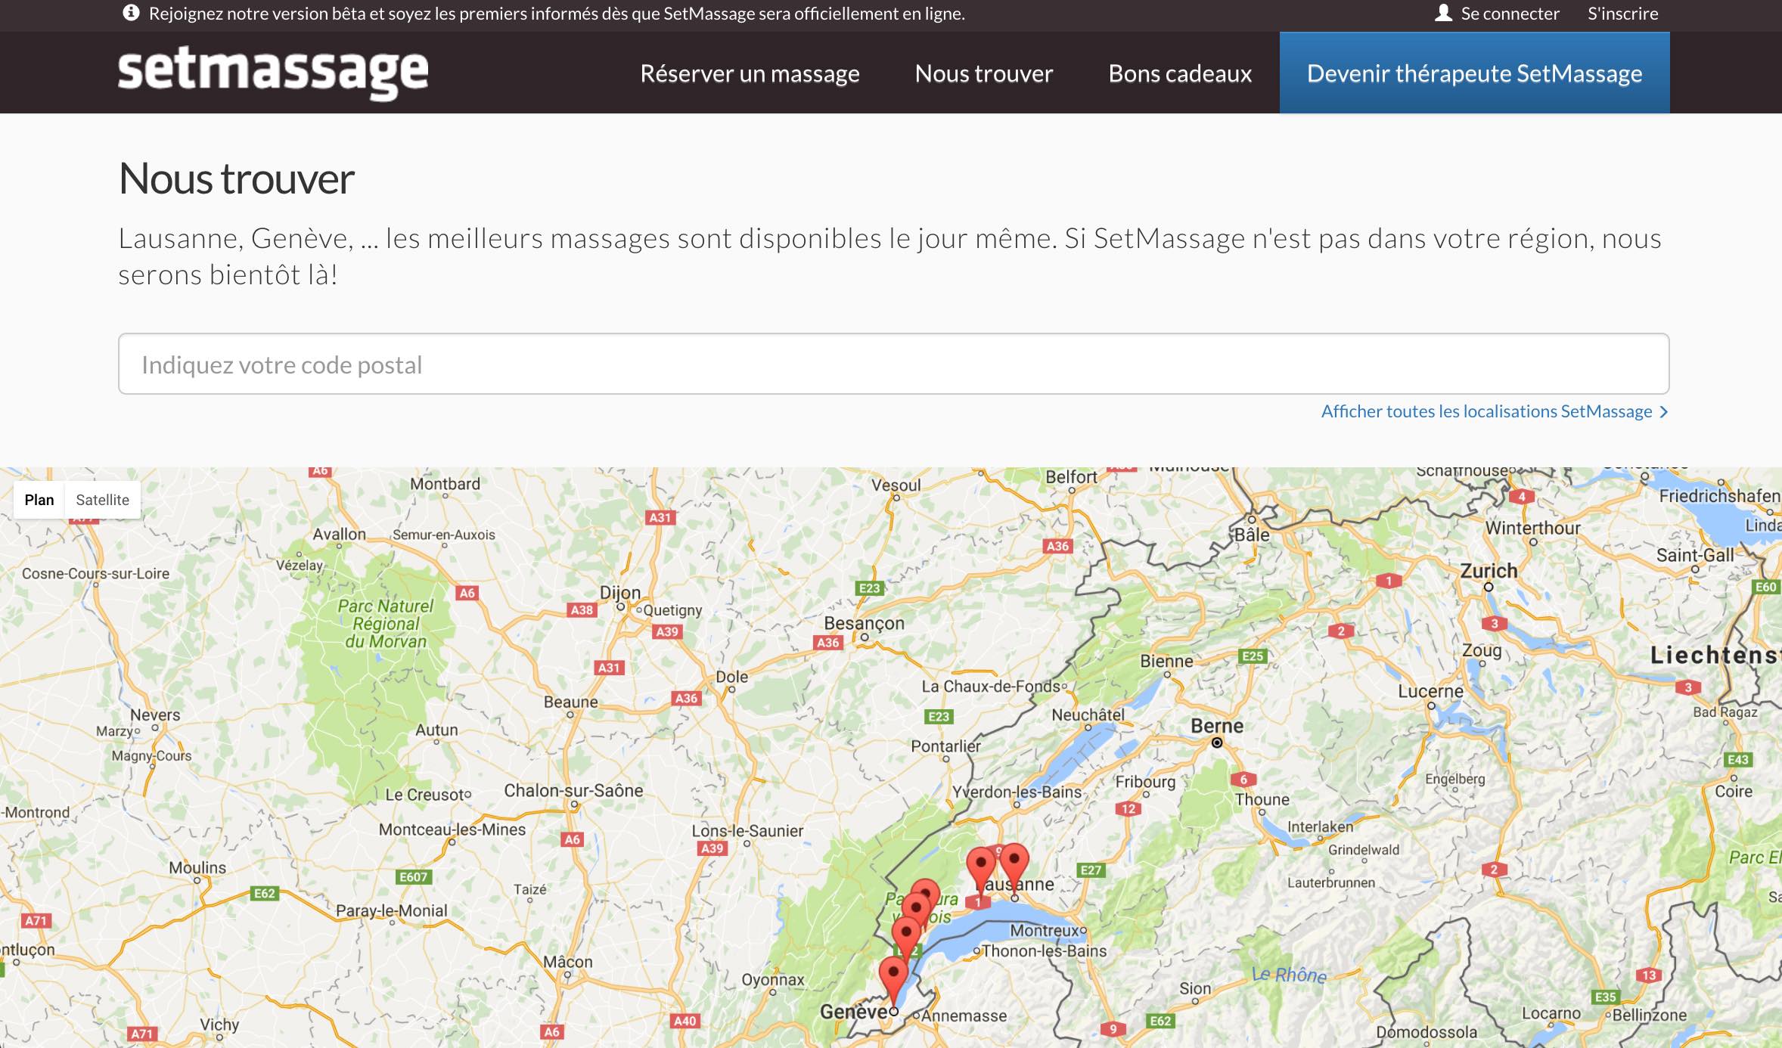Screen dimensions: 1782x1048
Task: Click the Neuchâtel label on the map
Action: coord(1088,715)
